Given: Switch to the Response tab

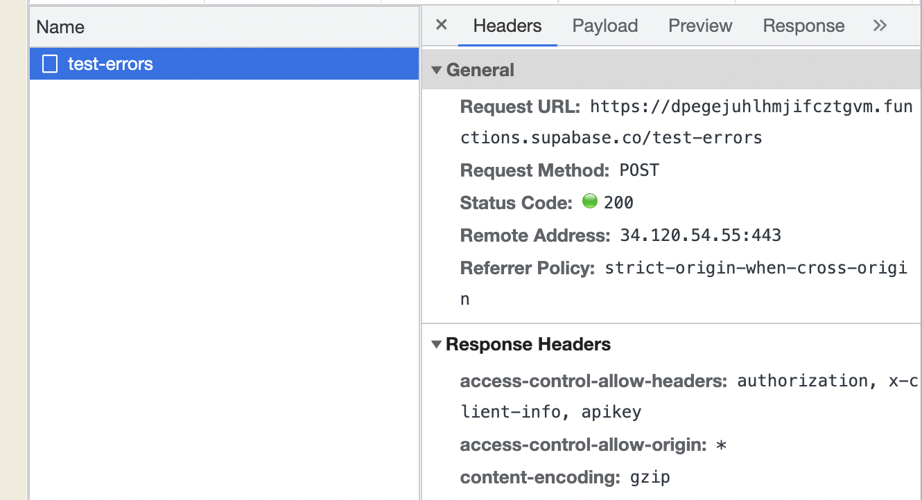Looking at the screenshot, I should (803, 26).
